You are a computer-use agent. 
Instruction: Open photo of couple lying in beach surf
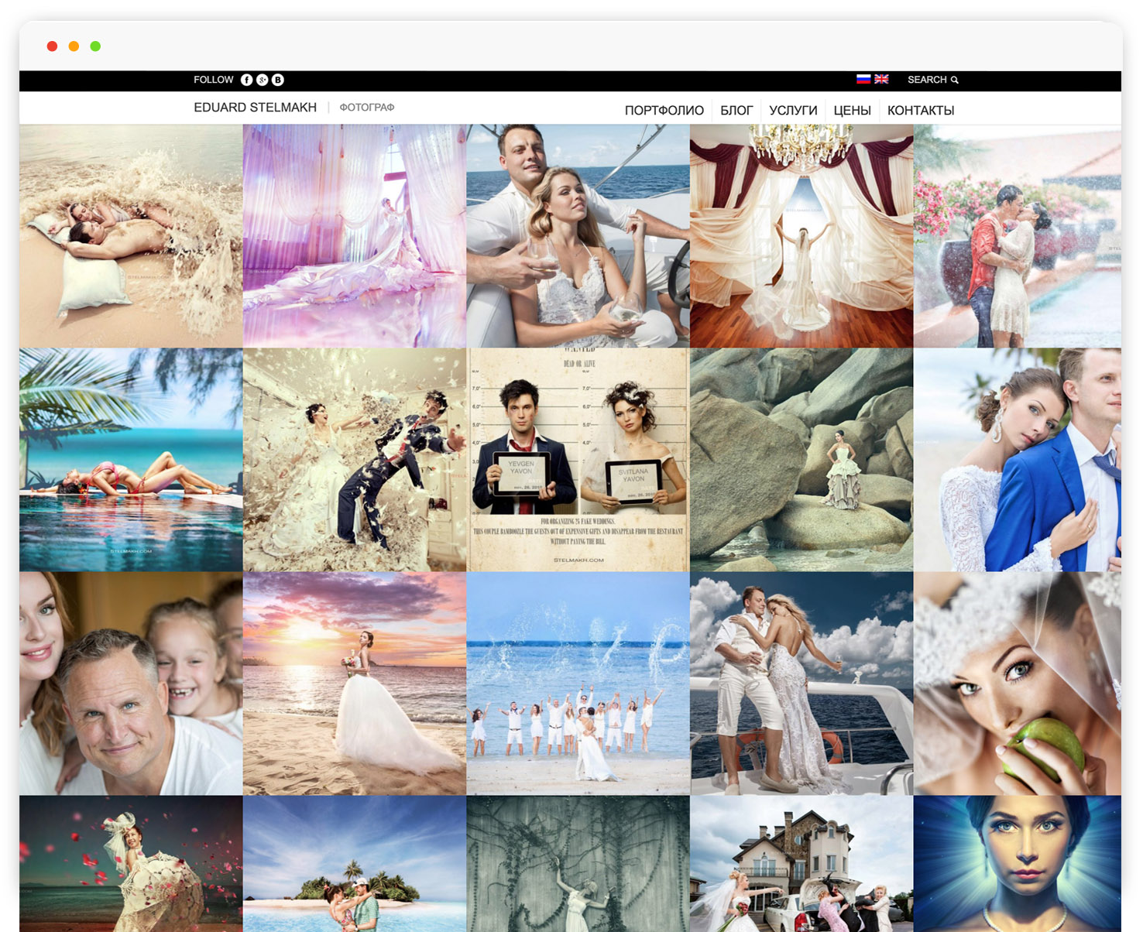click(131, 236)
